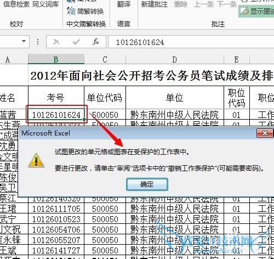Click the 删除 comment button
The height and width of the screenshot is (259, 274).
point(181,4)
